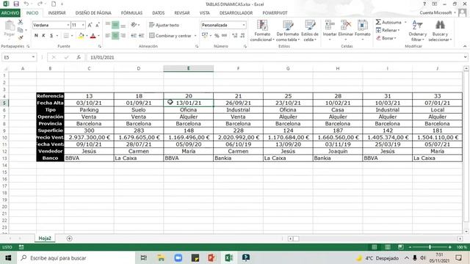Decrease font size with the smaller A icon

tap(98, 25)
